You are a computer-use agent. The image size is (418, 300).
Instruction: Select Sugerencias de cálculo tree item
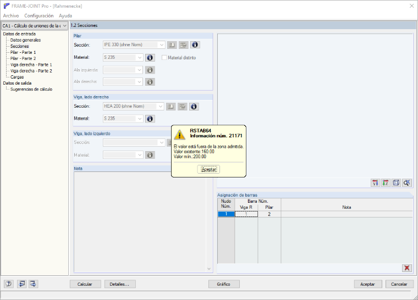(31, 89)
